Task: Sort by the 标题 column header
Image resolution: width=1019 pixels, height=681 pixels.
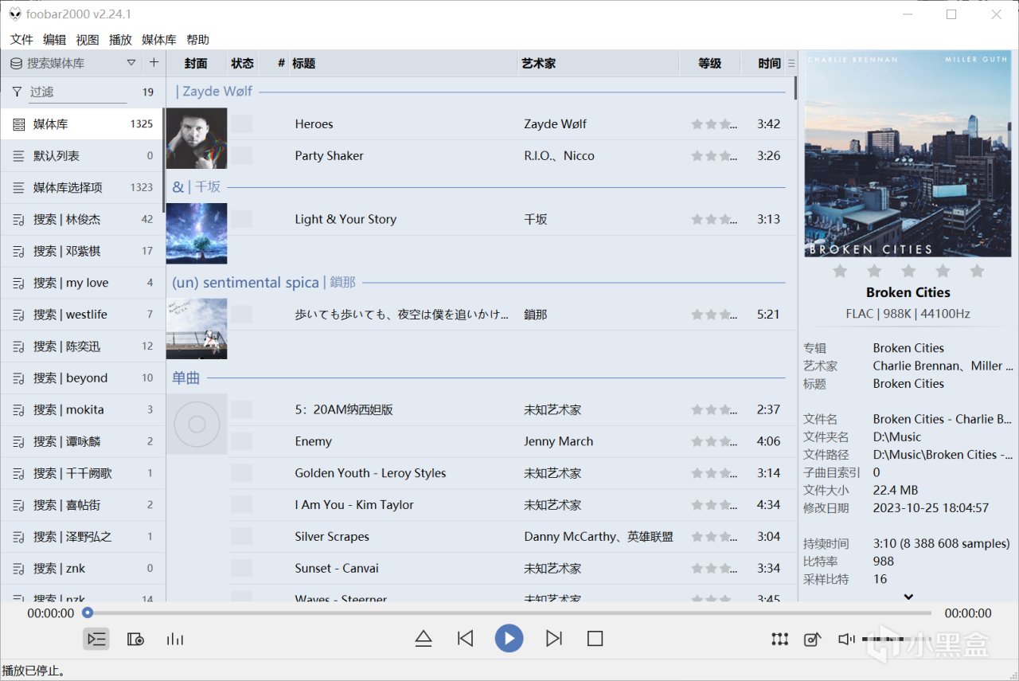Action: click(402, 63)
